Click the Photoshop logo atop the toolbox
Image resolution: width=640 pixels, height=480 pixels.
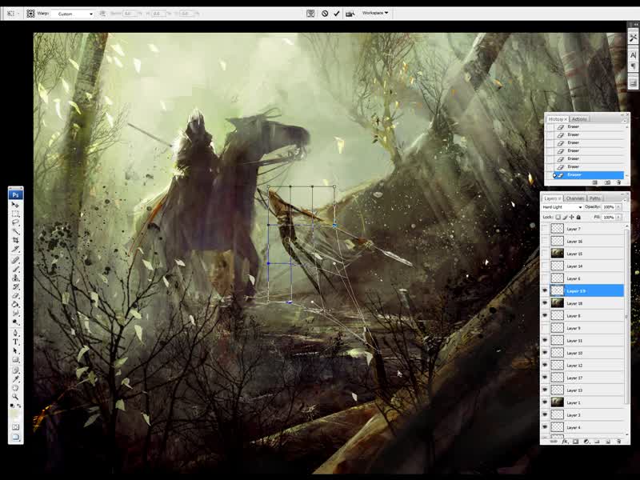tap(15, 194)
